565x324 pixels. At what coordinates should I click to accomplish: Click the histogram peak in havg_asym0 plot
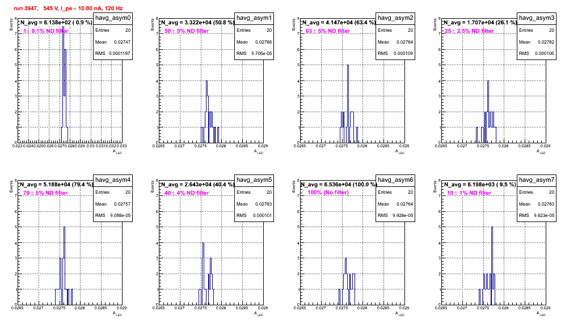[63, 20]
